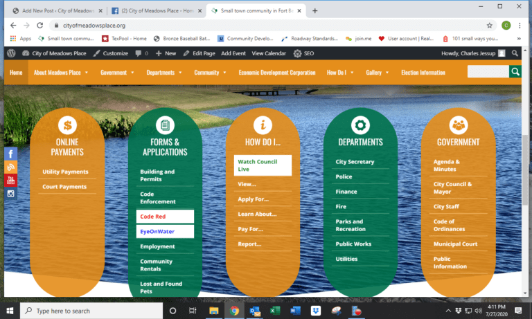
Task: Go back using the browser back arrow
Action: (x=13, y=26)
